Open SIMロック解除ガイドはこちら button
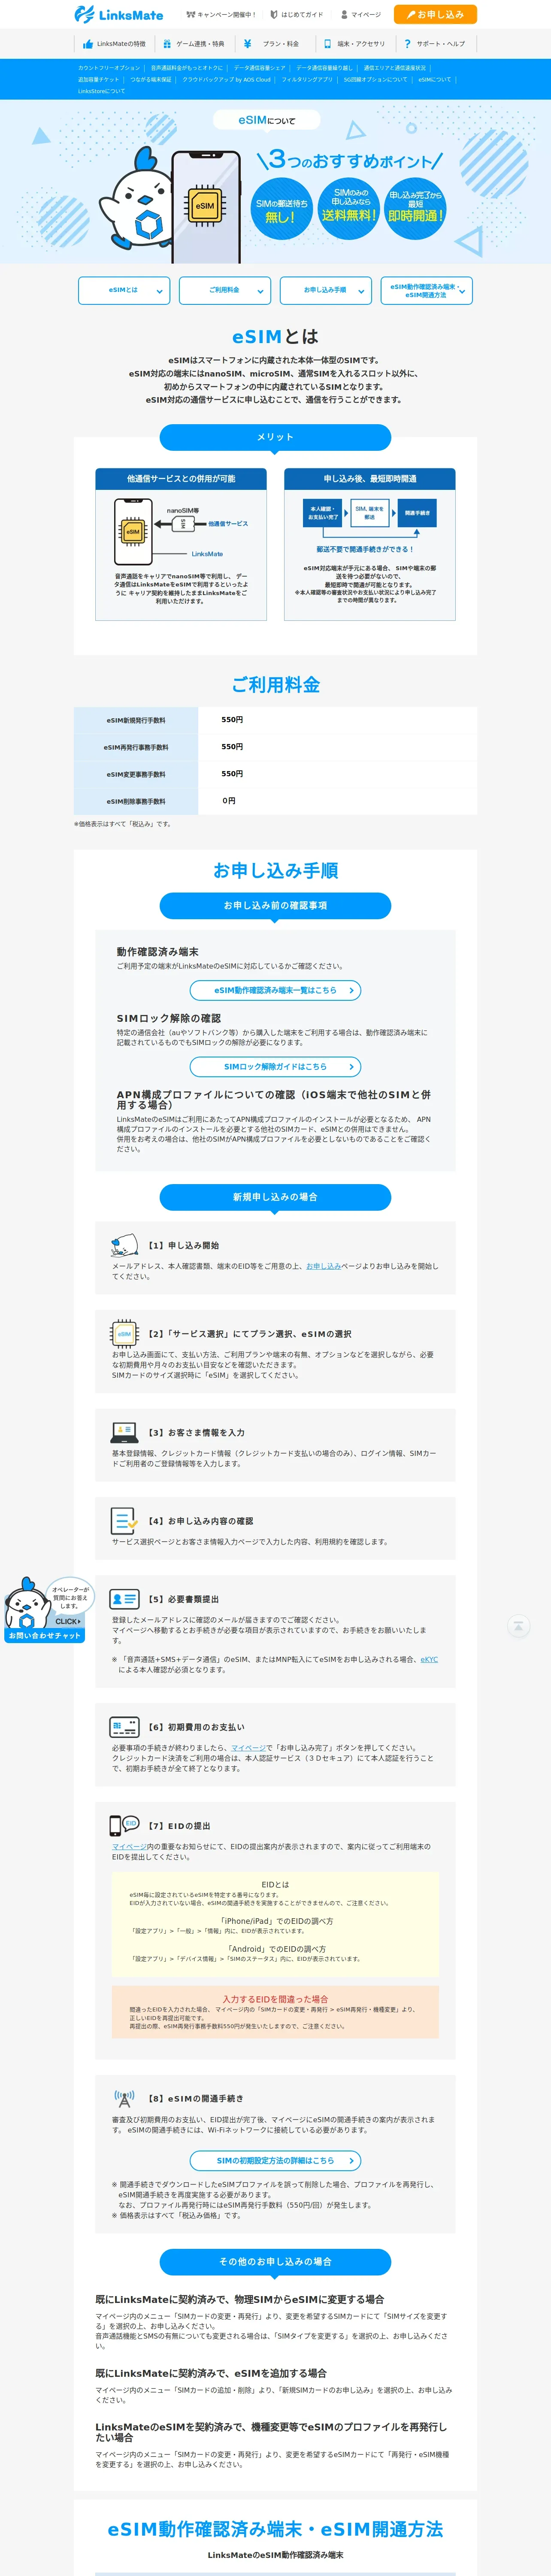This screenshot has height=2576, width=551. tap(275, 1067)
